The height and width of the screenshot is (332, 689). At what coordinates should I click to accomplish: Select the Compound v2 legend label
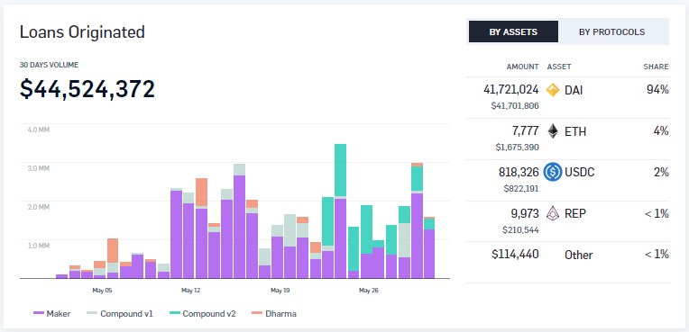click(209, 314)
